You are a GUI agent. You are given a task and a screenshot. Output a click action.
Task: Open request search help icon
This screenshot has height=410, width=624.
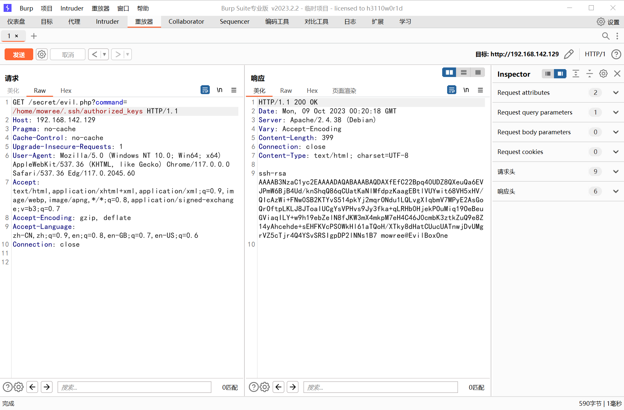click(8, 387)
